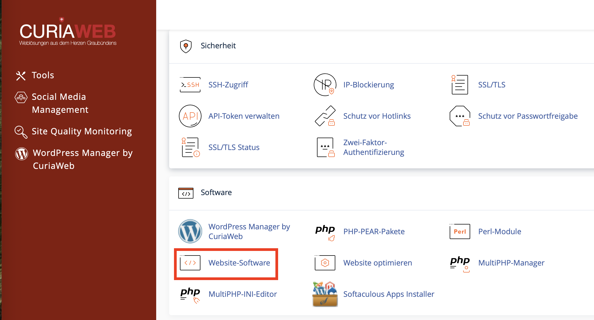Click the Schutz vor Passwortfreigabe link
Screen dimensions: 594x320
coord(528,116)
